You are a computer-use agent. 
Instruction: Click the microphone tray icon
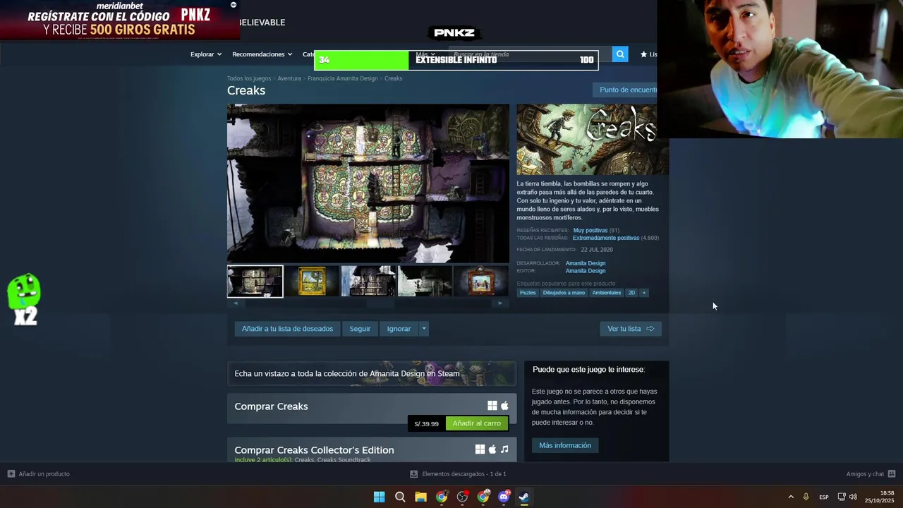pos(806,497)
